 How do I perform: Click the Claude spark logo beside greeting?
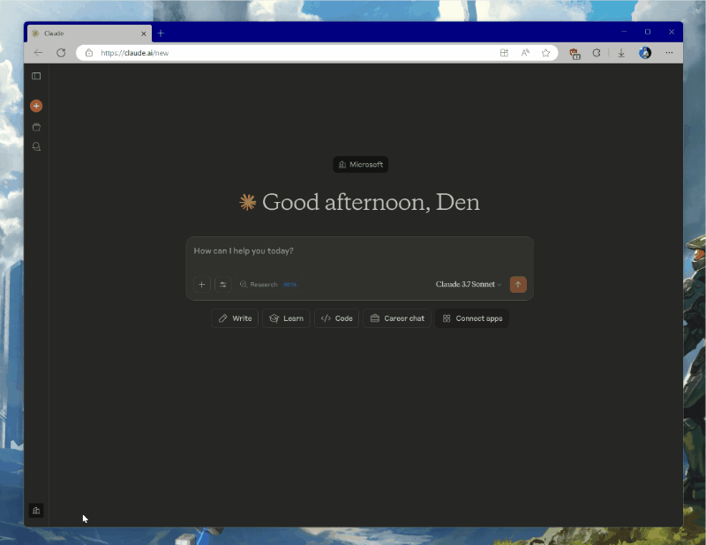[x=248, y=203]
